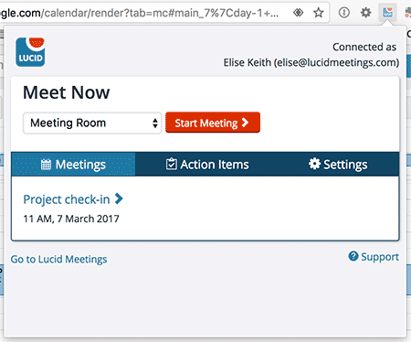Click the Start Meeting button
Screen dimensions: 411x342
[x=213, y=123]
